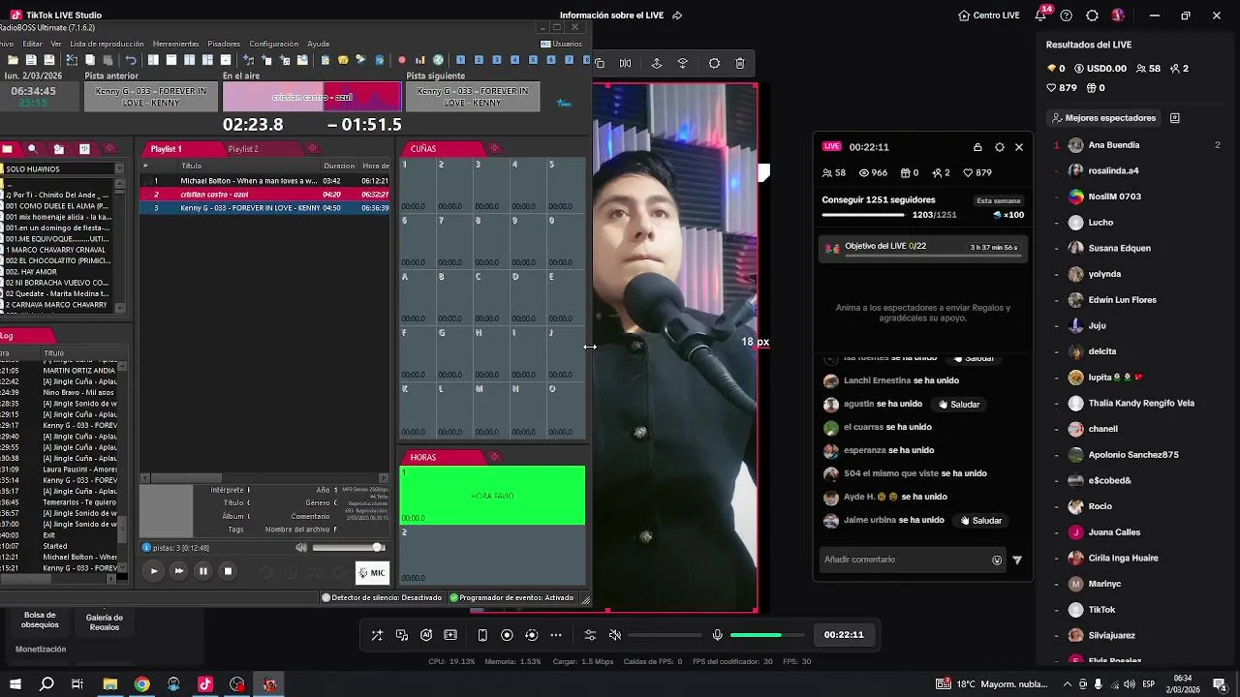Switch to the Playlist 2 tab
Viewport: 1240px width, 697px height.
[x=243, y=149]
